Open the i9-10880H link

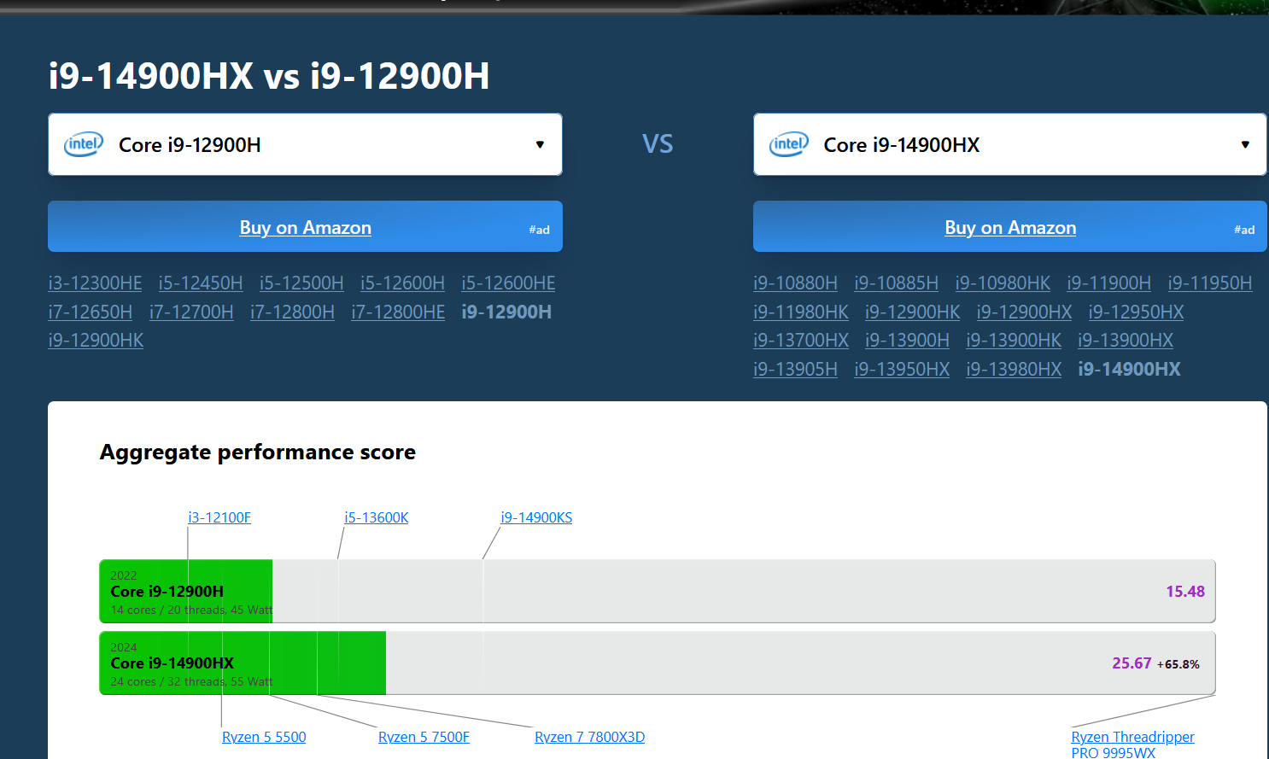[x=795, y=283]
